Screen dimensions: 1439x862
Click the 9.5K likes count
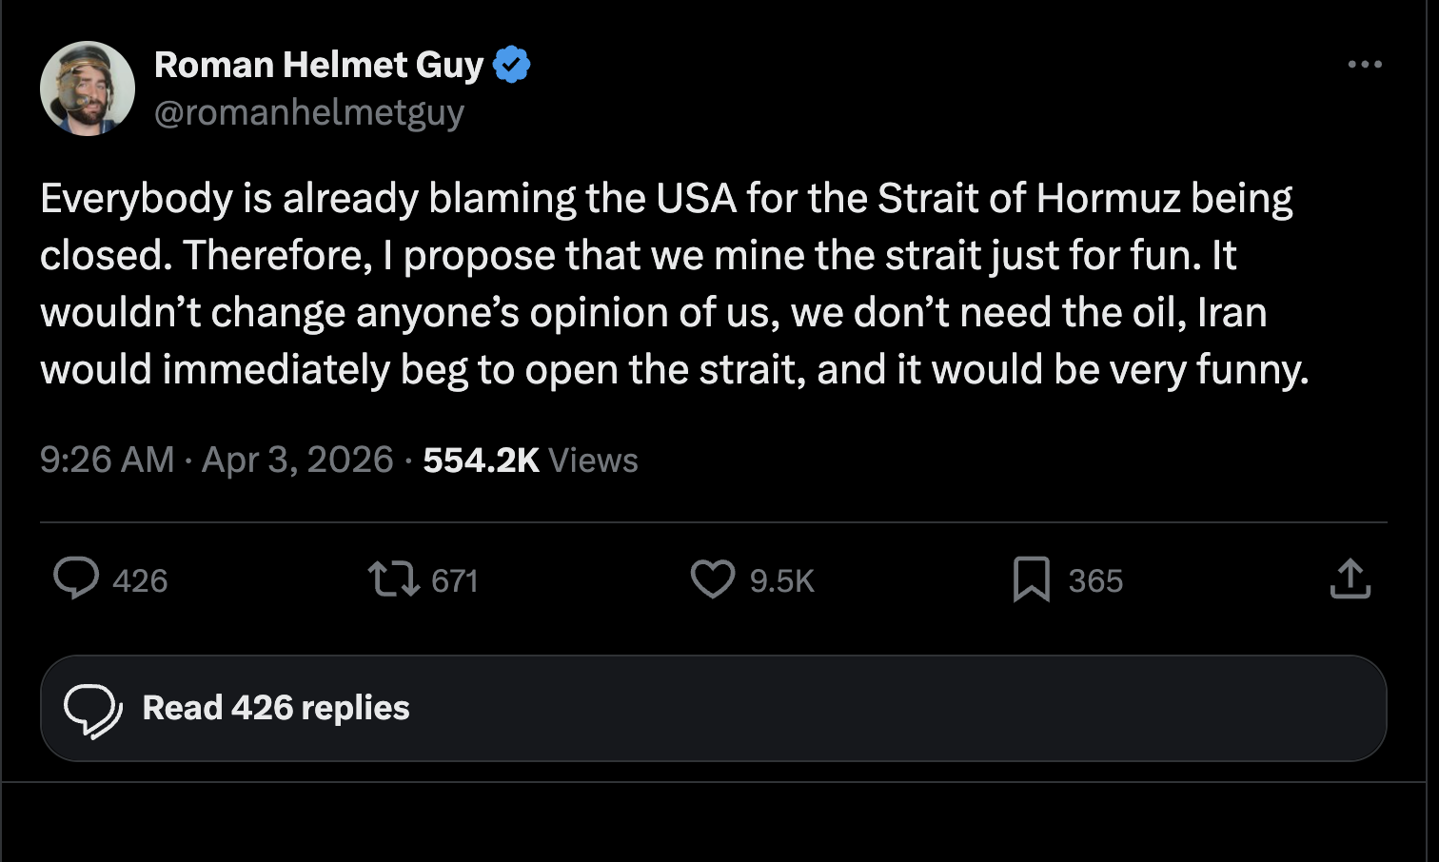pyautogui.click(x=781, y=580)
